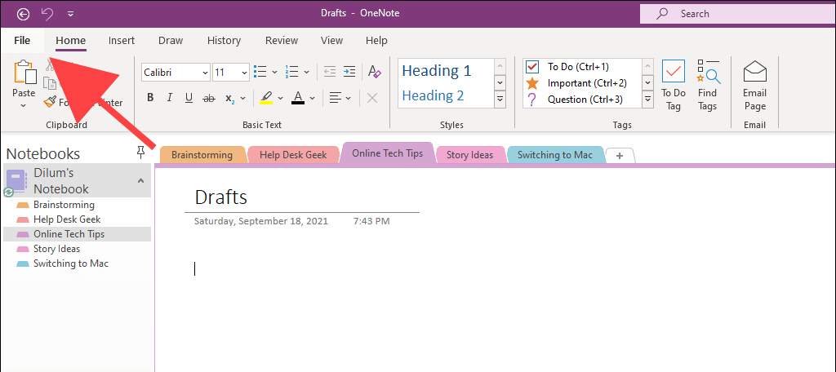836x372 pixels.
Task: Open Customize Quick Access Toolbar dropdown
Action: click(x=71, y=14)
